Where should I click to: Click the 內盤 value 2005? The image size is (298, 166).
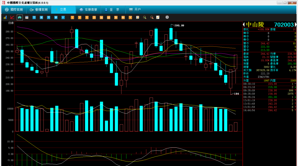click(293, 81)
